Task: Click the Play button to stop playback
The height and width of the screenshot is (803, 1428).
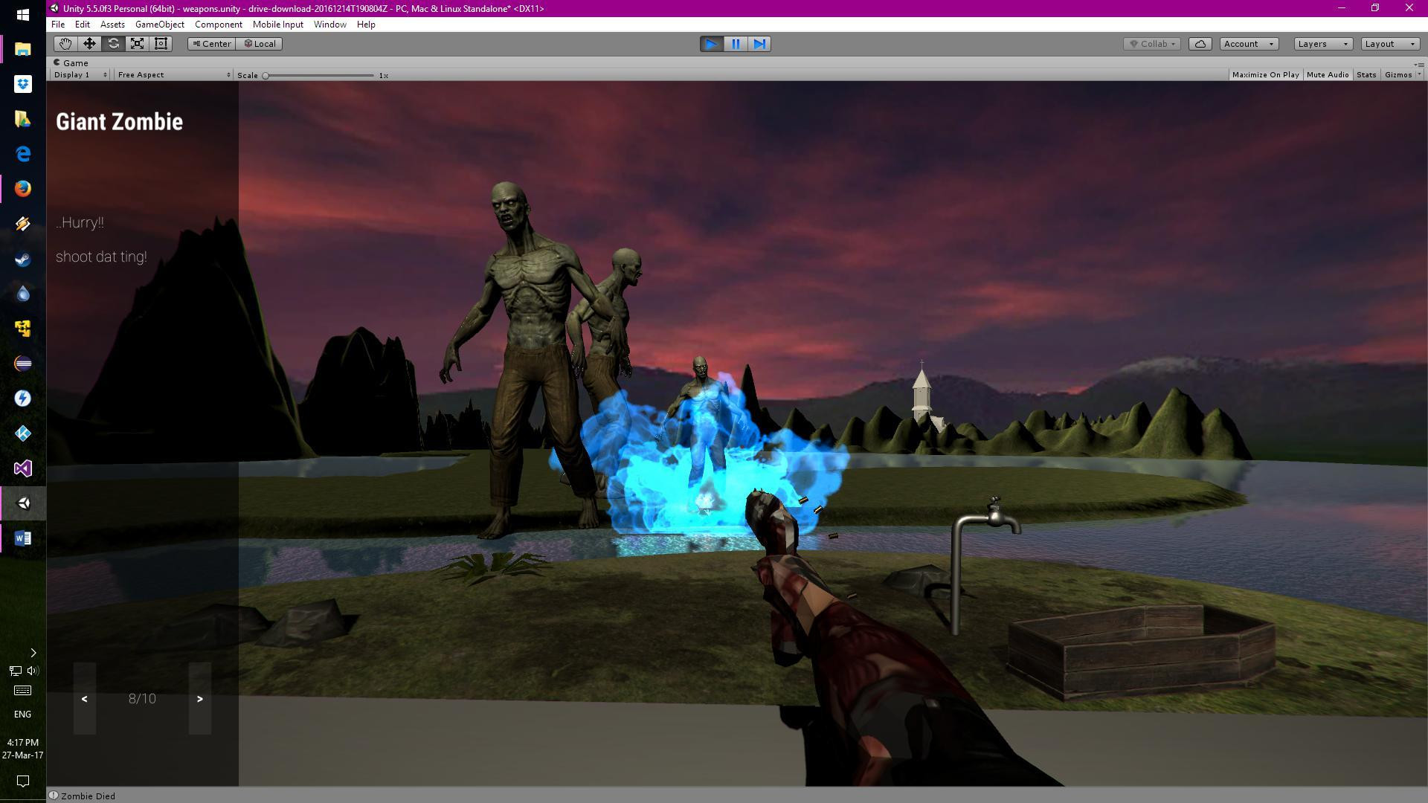Action: [x=711, y=44]
